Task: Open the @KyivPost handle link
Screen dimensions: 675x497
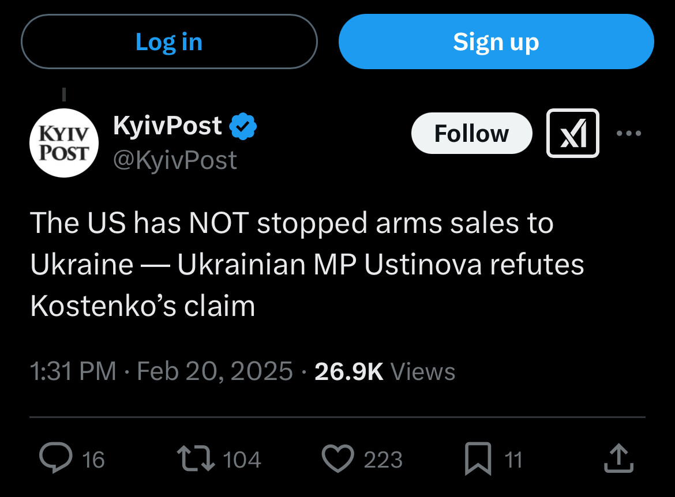Action: tap(175, 160)
